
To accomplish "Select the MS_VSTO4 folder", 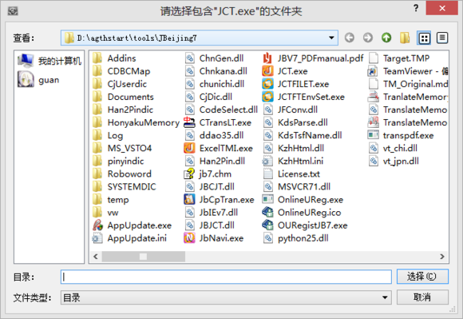I will pos(122,148).
